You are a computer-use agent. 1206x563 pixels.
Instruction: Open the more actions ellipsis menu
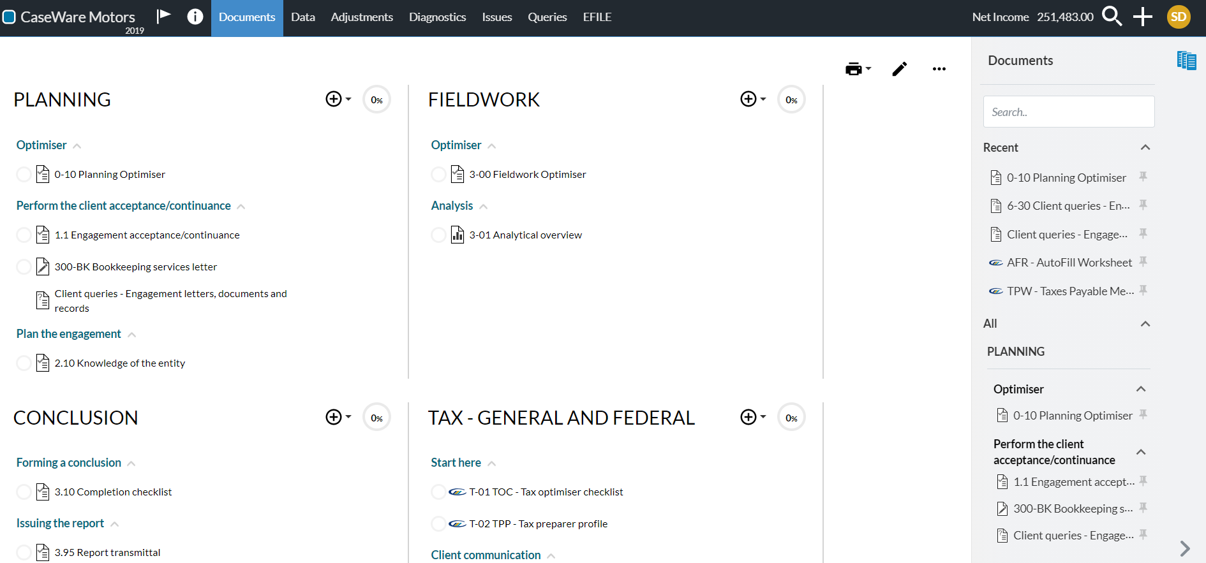[939, 69]
